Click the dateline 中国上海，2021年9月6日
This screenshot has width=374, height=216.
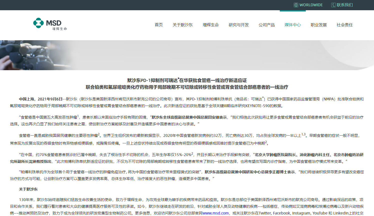point(41,99)
